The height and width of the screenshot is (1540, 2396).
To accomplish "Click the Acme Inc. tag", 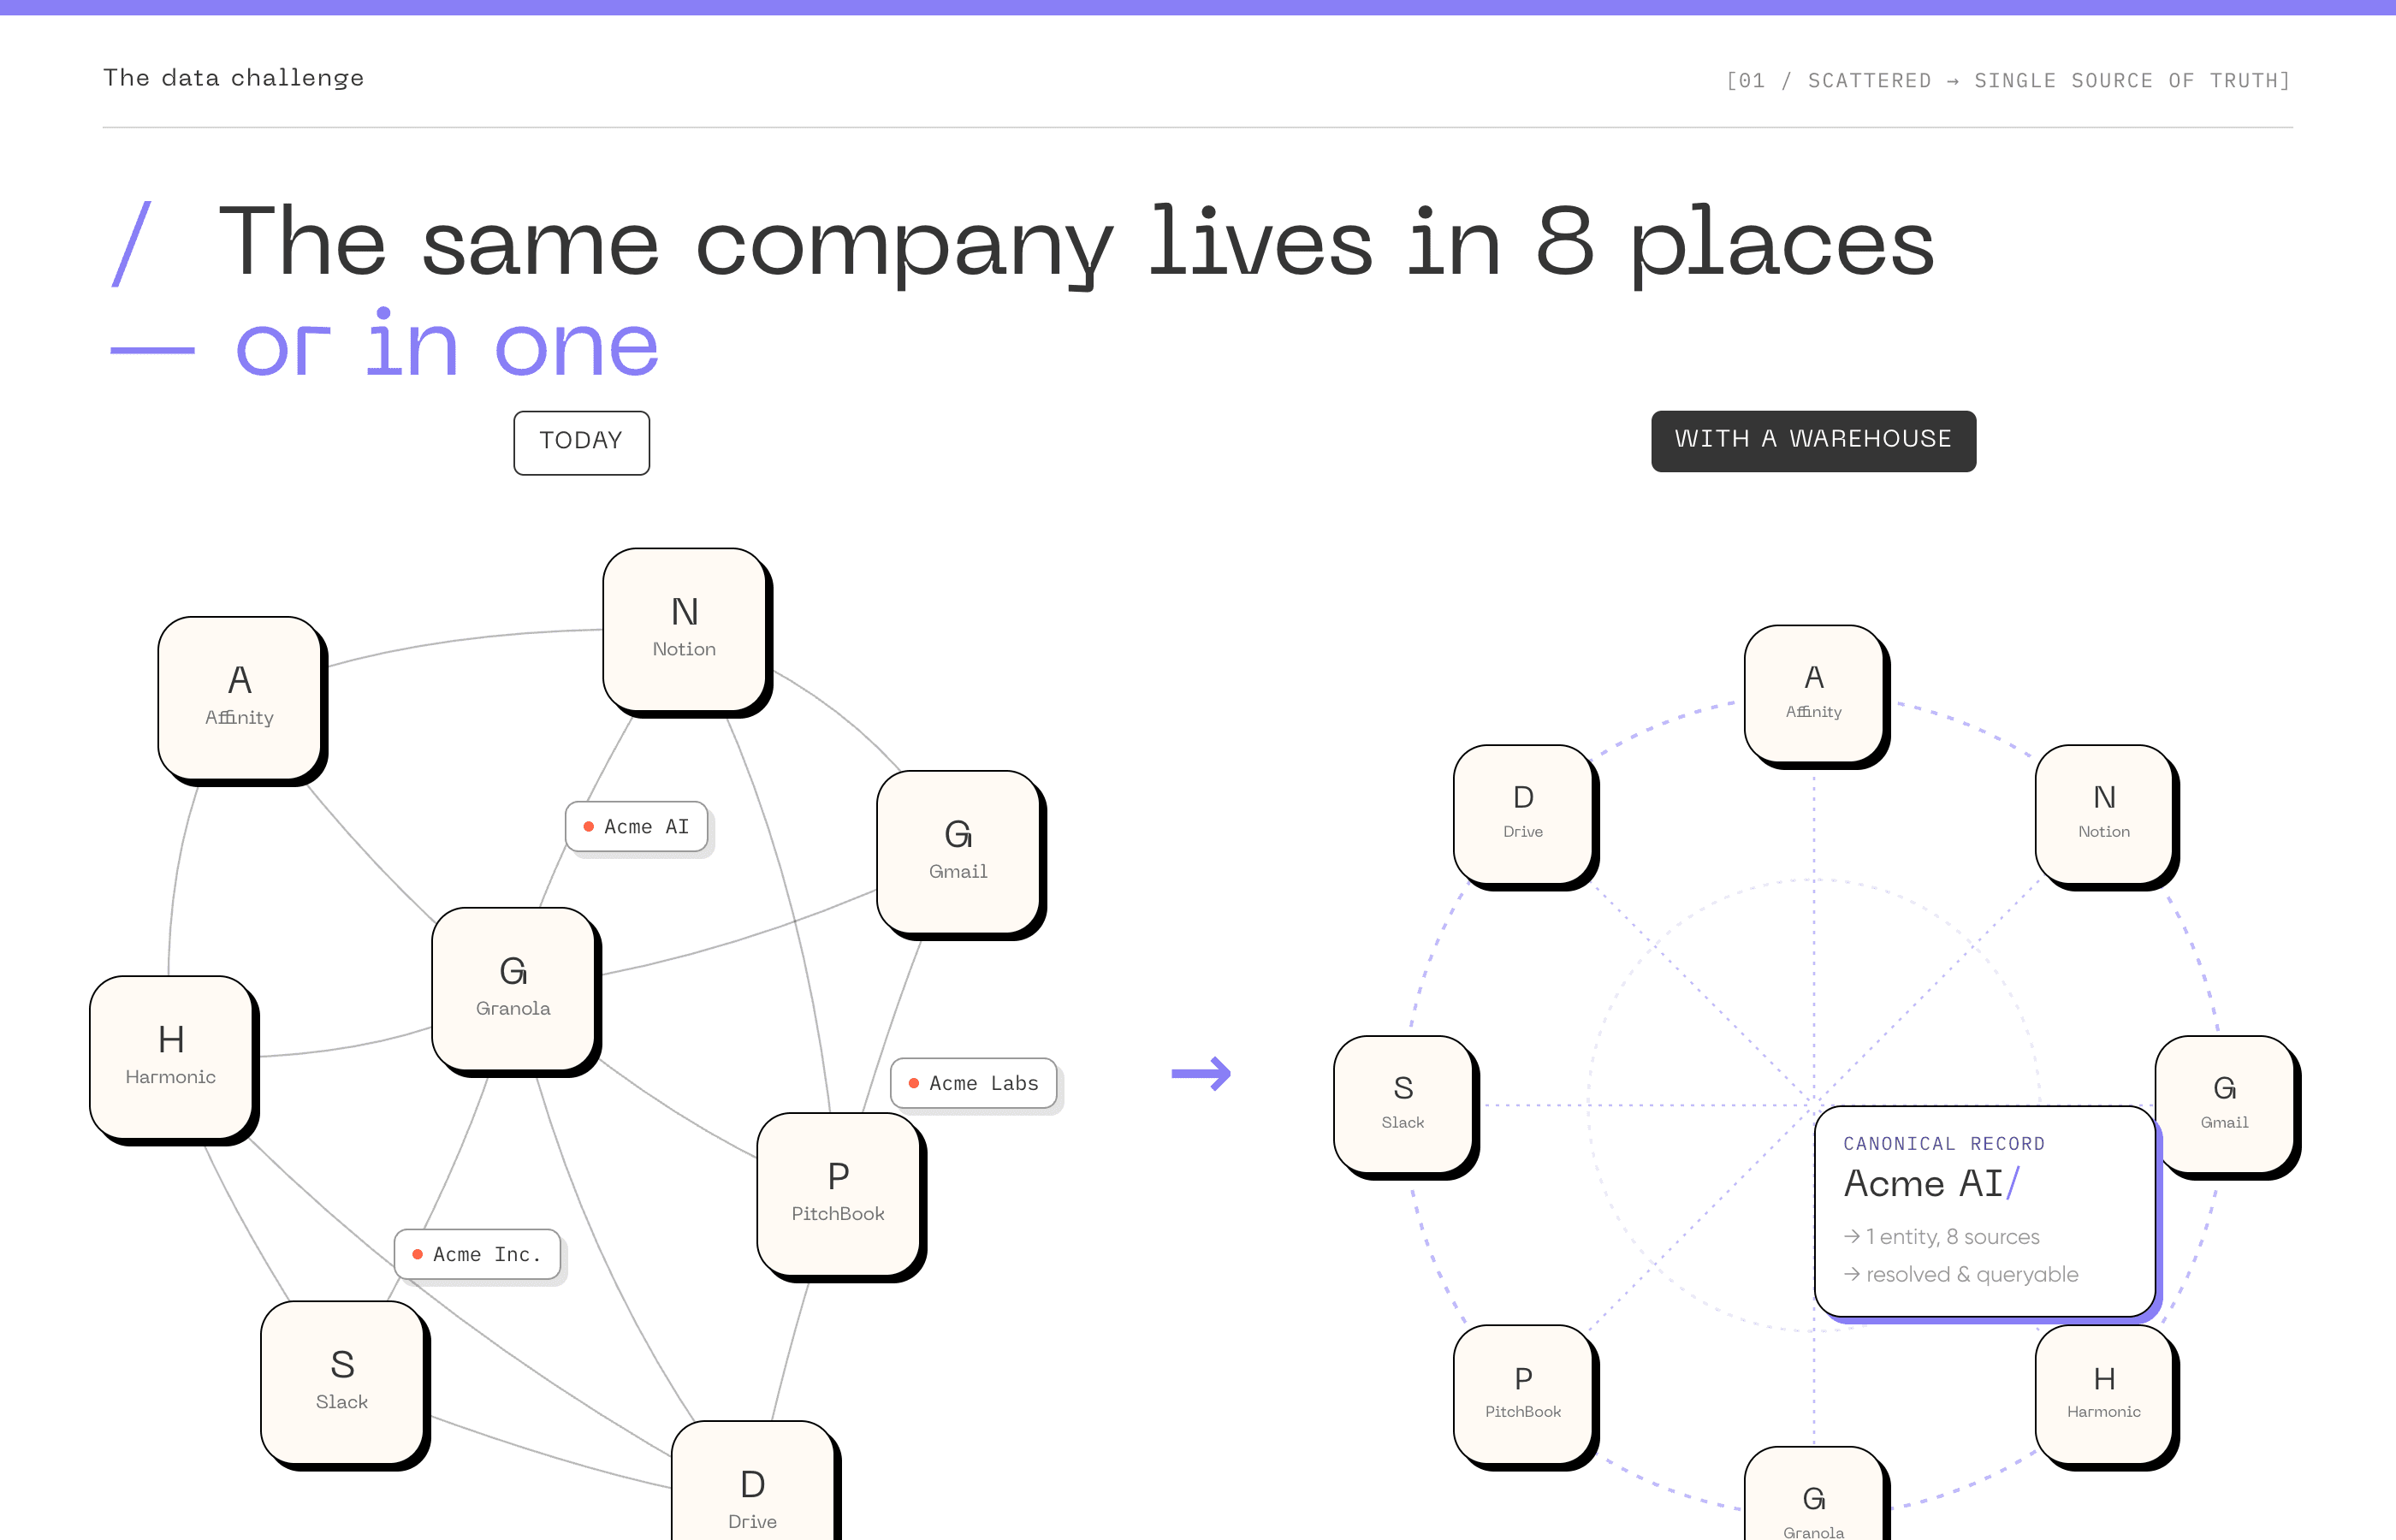I will click(477, 1254).
